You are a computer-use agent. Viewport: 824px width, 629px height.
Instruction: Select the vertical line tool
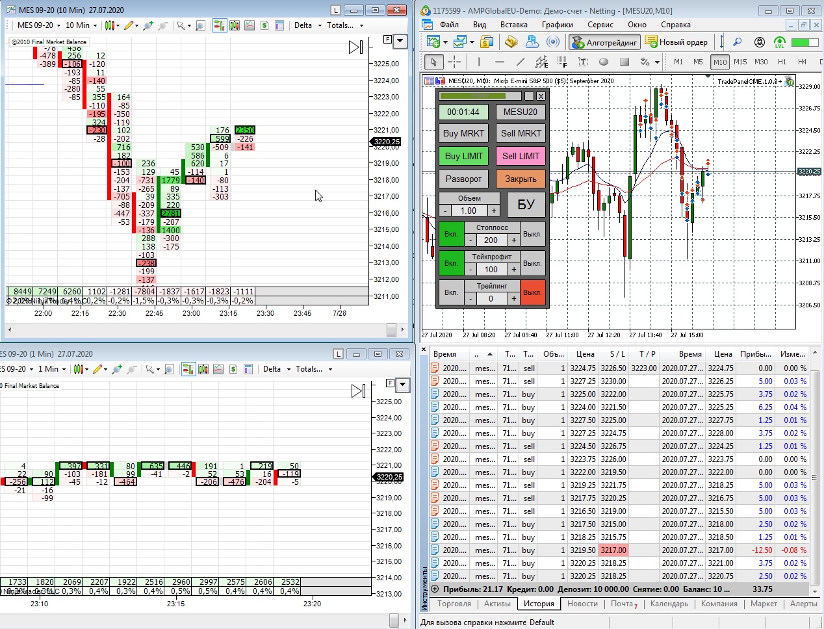click(479, 62)
